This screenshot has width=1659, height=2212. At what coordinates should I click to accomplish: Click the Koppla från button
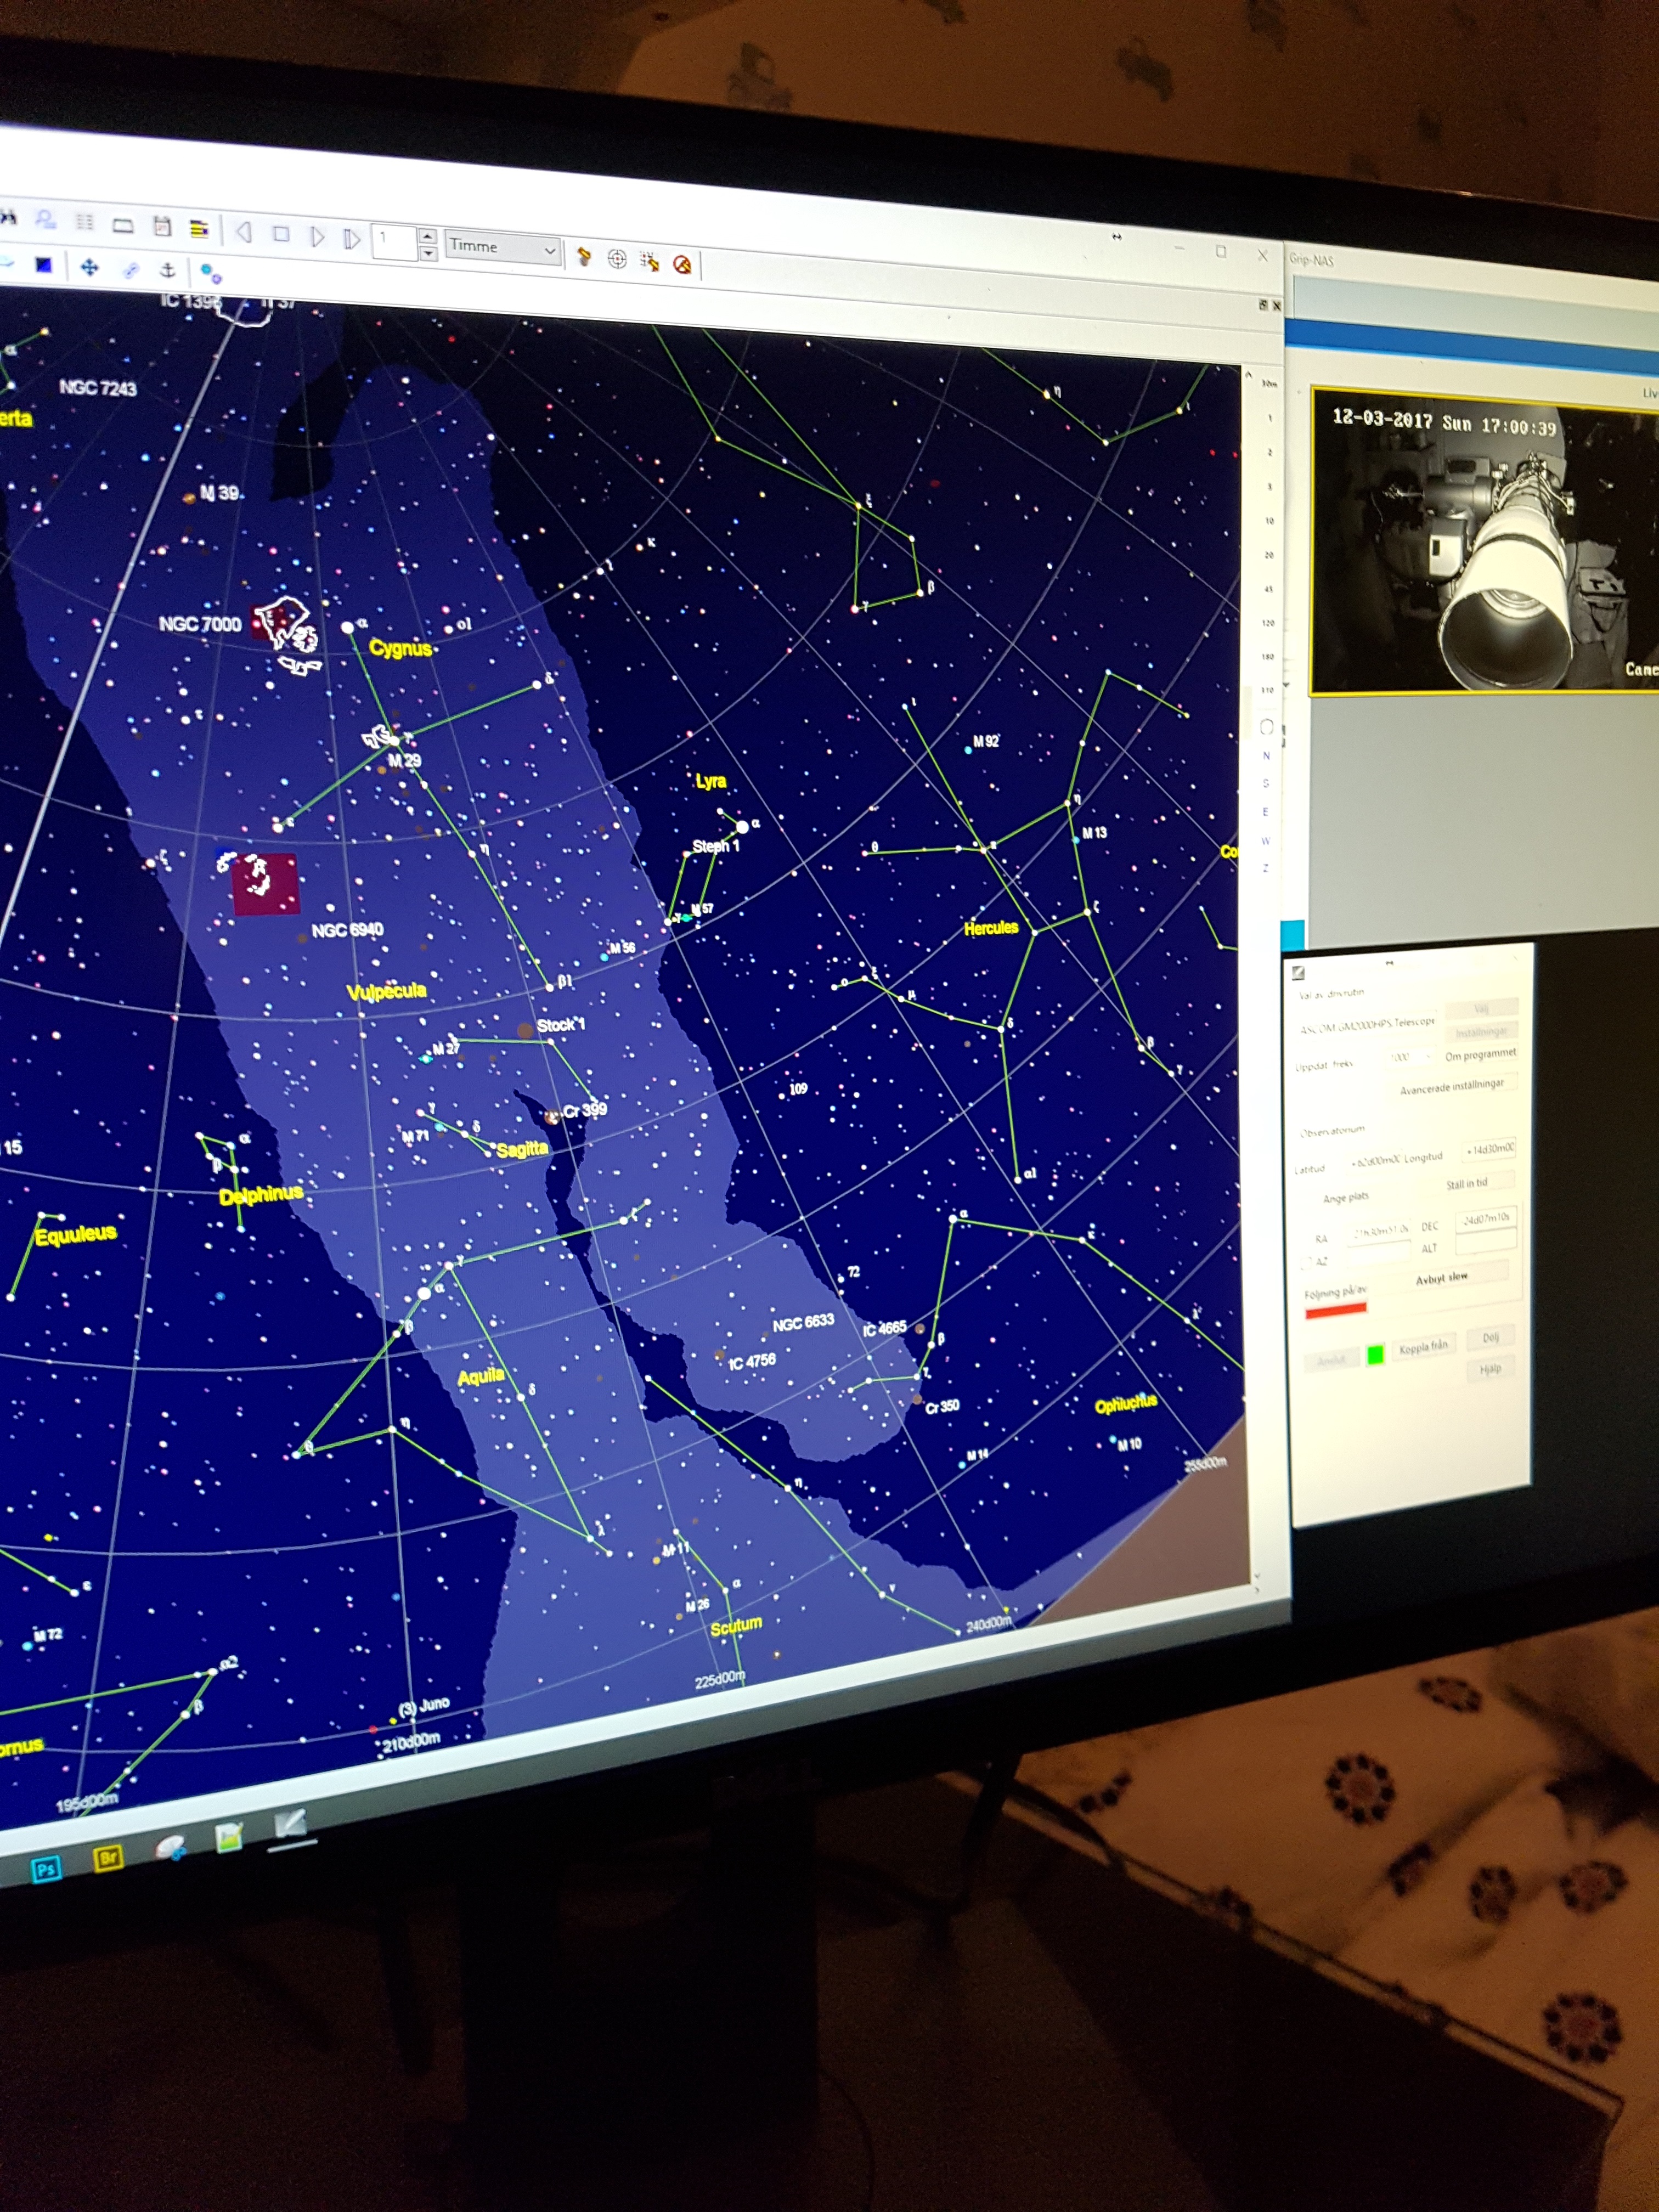click(1423, 1347)
